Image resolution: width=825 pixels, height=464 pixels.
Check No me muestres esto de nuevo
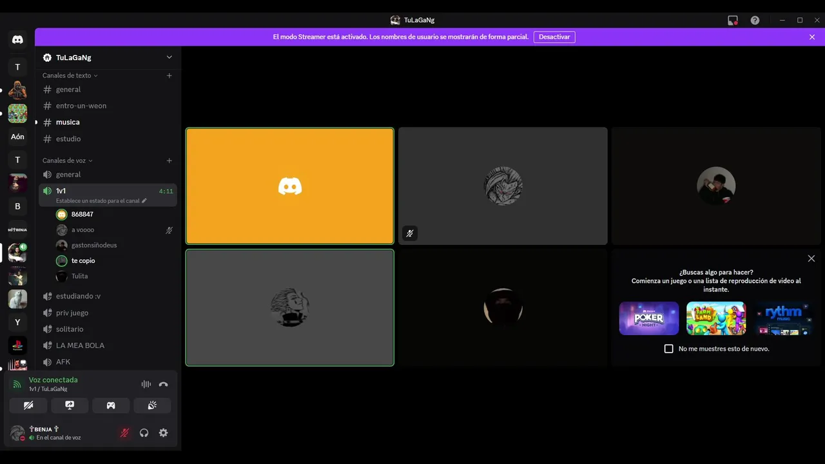click(668, 349)
